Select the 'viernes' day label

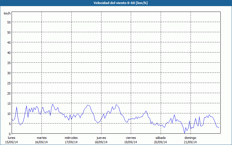(131, 138)
